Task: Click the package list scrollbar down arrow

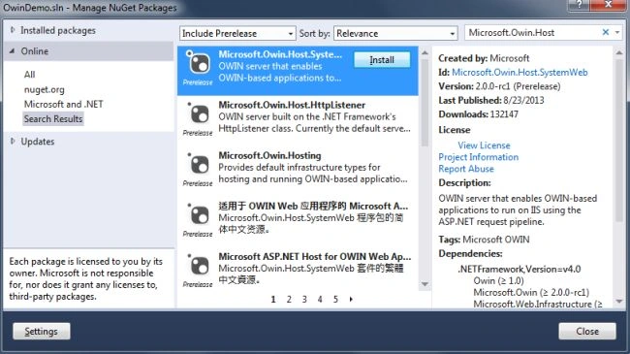Action: 425,284
